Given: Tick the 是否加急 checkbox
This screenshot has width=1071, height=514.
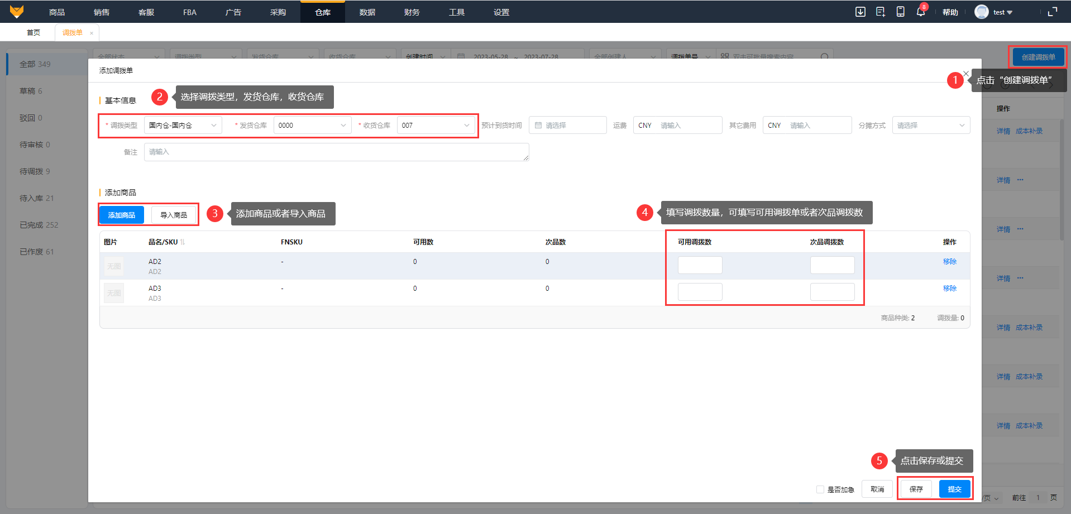Looking at the screenshot, I should [820, 489].
